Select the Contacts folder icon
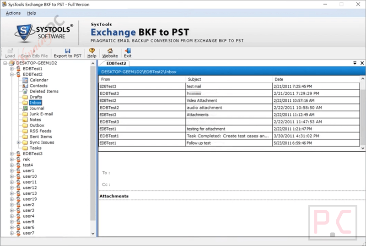 tap(25, 86)
